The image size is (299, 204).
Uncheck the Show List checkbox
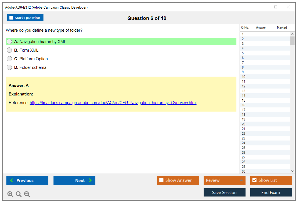coord(254,180)
